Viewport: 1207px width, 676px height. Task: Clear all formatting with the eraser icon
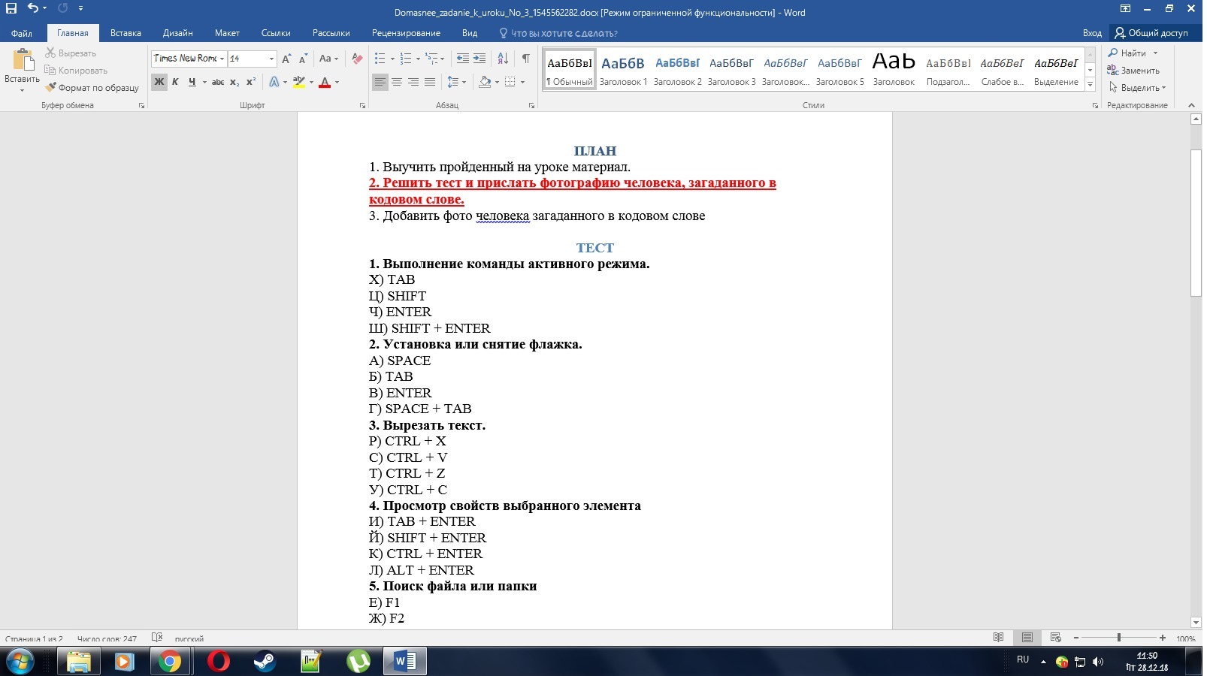pos(357,59)
